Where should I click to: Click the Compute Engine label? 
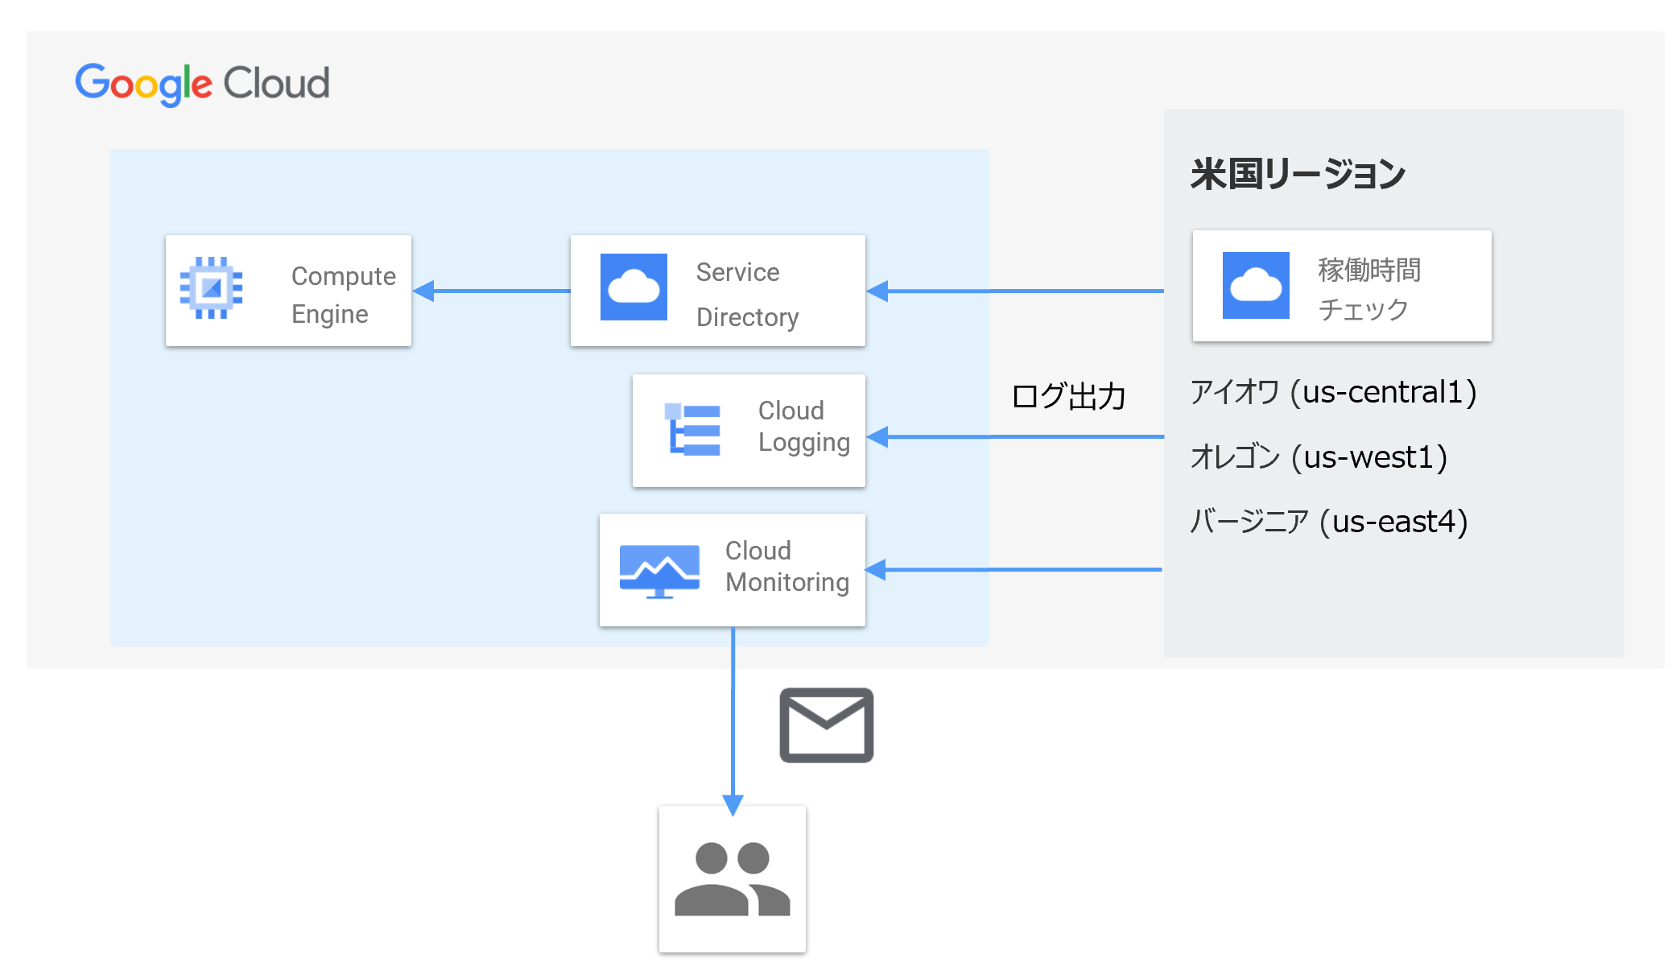coord(344,295)
